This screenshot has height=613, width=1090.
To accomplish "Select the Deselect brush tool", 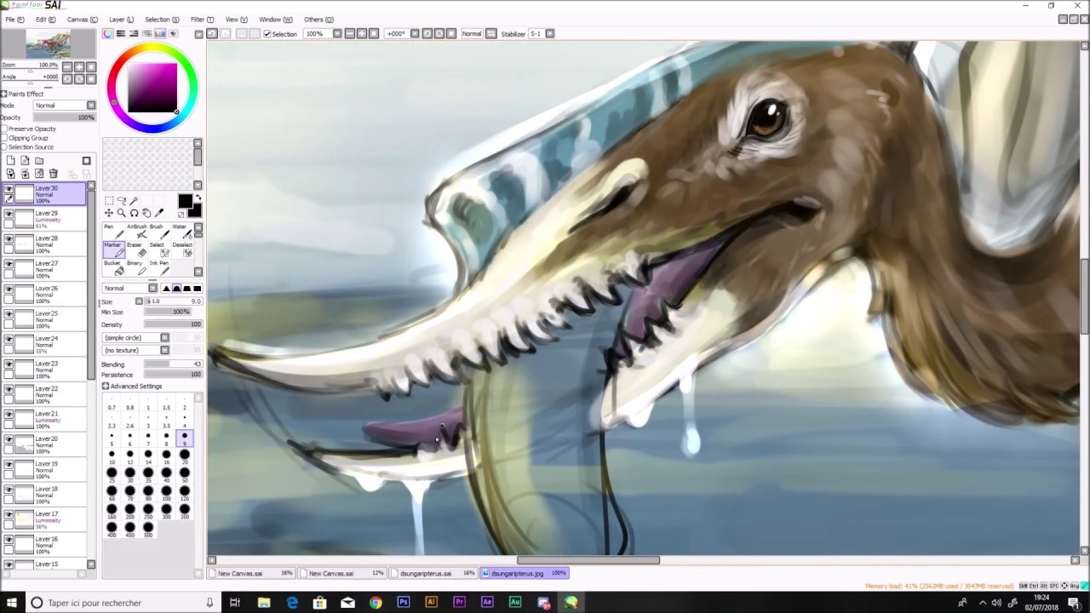I will [x=182, y=249].
